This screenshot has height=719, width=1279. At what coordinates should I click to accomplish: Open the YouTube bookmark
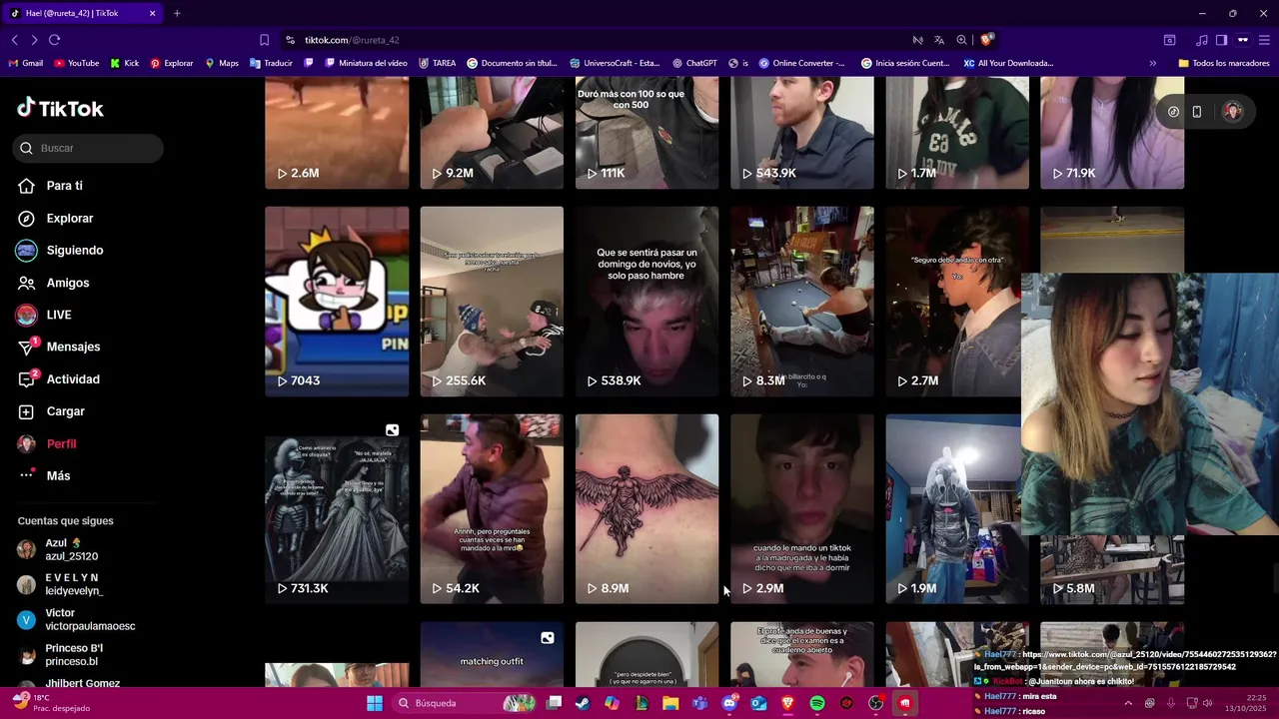click(x=77, y=63)
